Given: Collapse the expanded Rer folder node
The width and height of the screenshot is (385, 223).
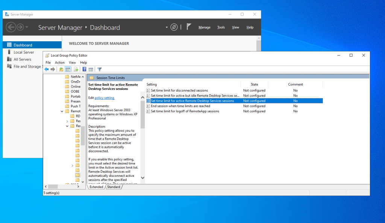Looking at the screenshot, I should tap(67, 126).
